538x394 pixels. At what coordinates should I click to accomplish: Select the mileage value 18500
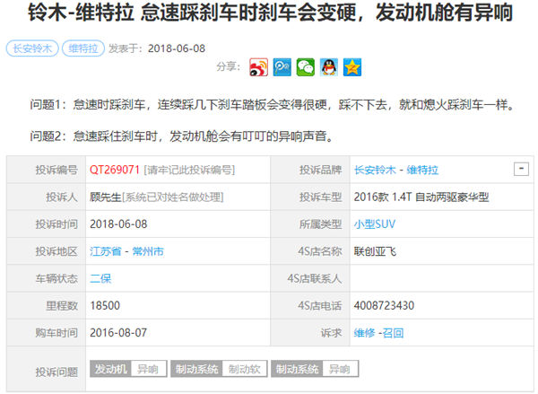[105, 305]
